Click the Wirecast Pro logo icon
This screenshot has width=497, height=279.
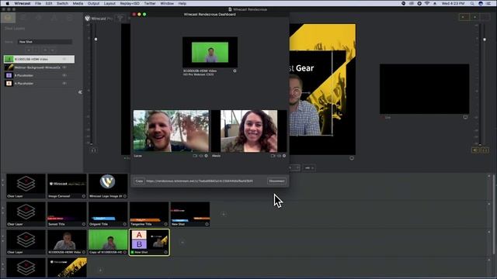click(88, 19)
